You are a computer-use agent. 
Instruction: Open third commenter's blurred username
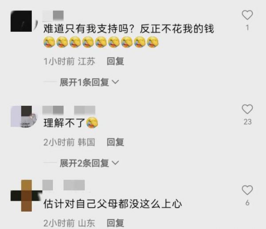tap(63, 185)
